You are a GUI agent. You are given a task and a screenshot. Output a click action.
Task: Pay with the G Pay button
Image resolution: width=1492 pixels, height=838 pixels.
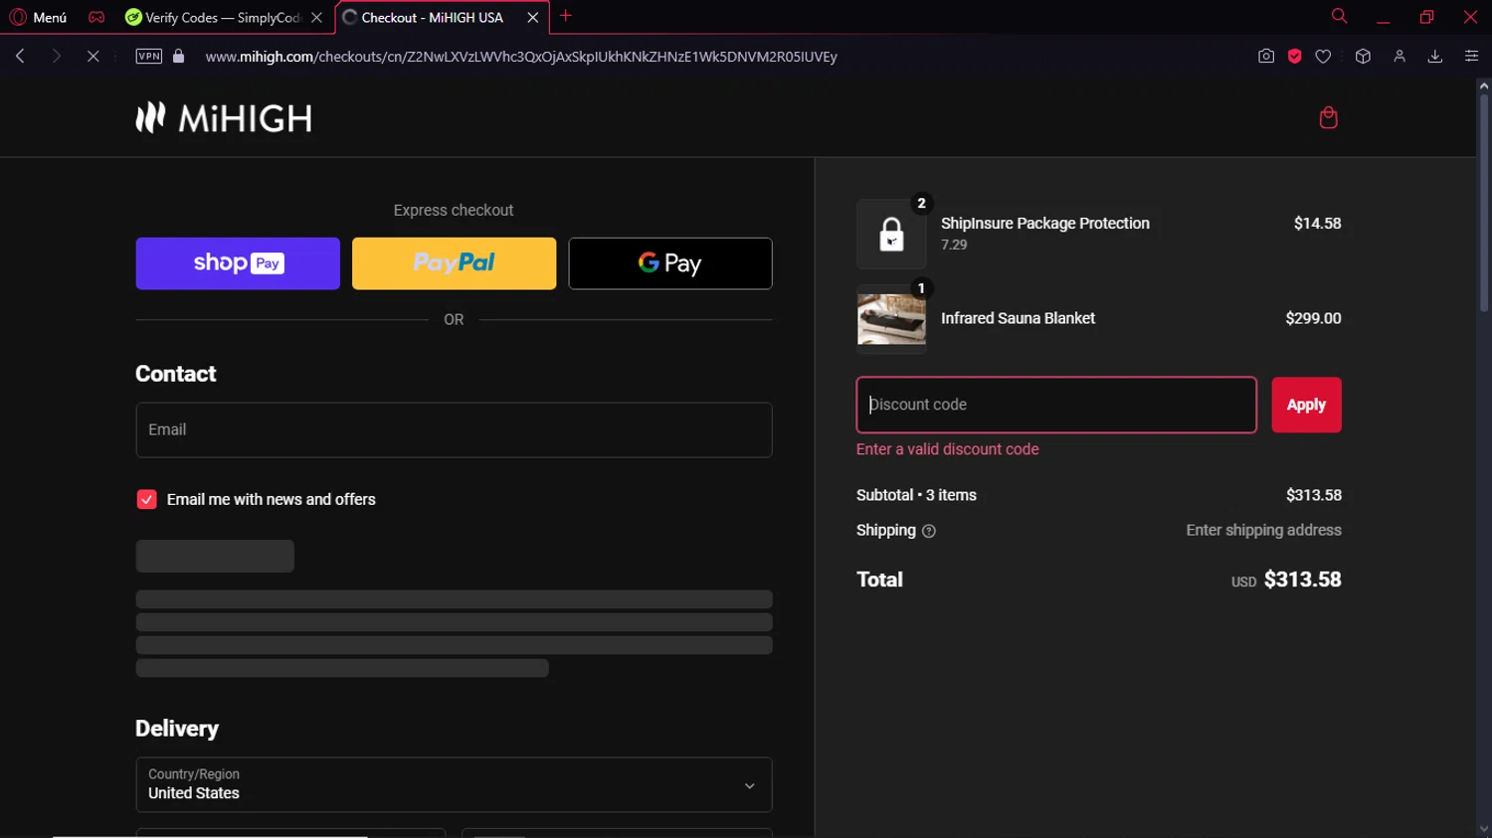click(670, 263)
